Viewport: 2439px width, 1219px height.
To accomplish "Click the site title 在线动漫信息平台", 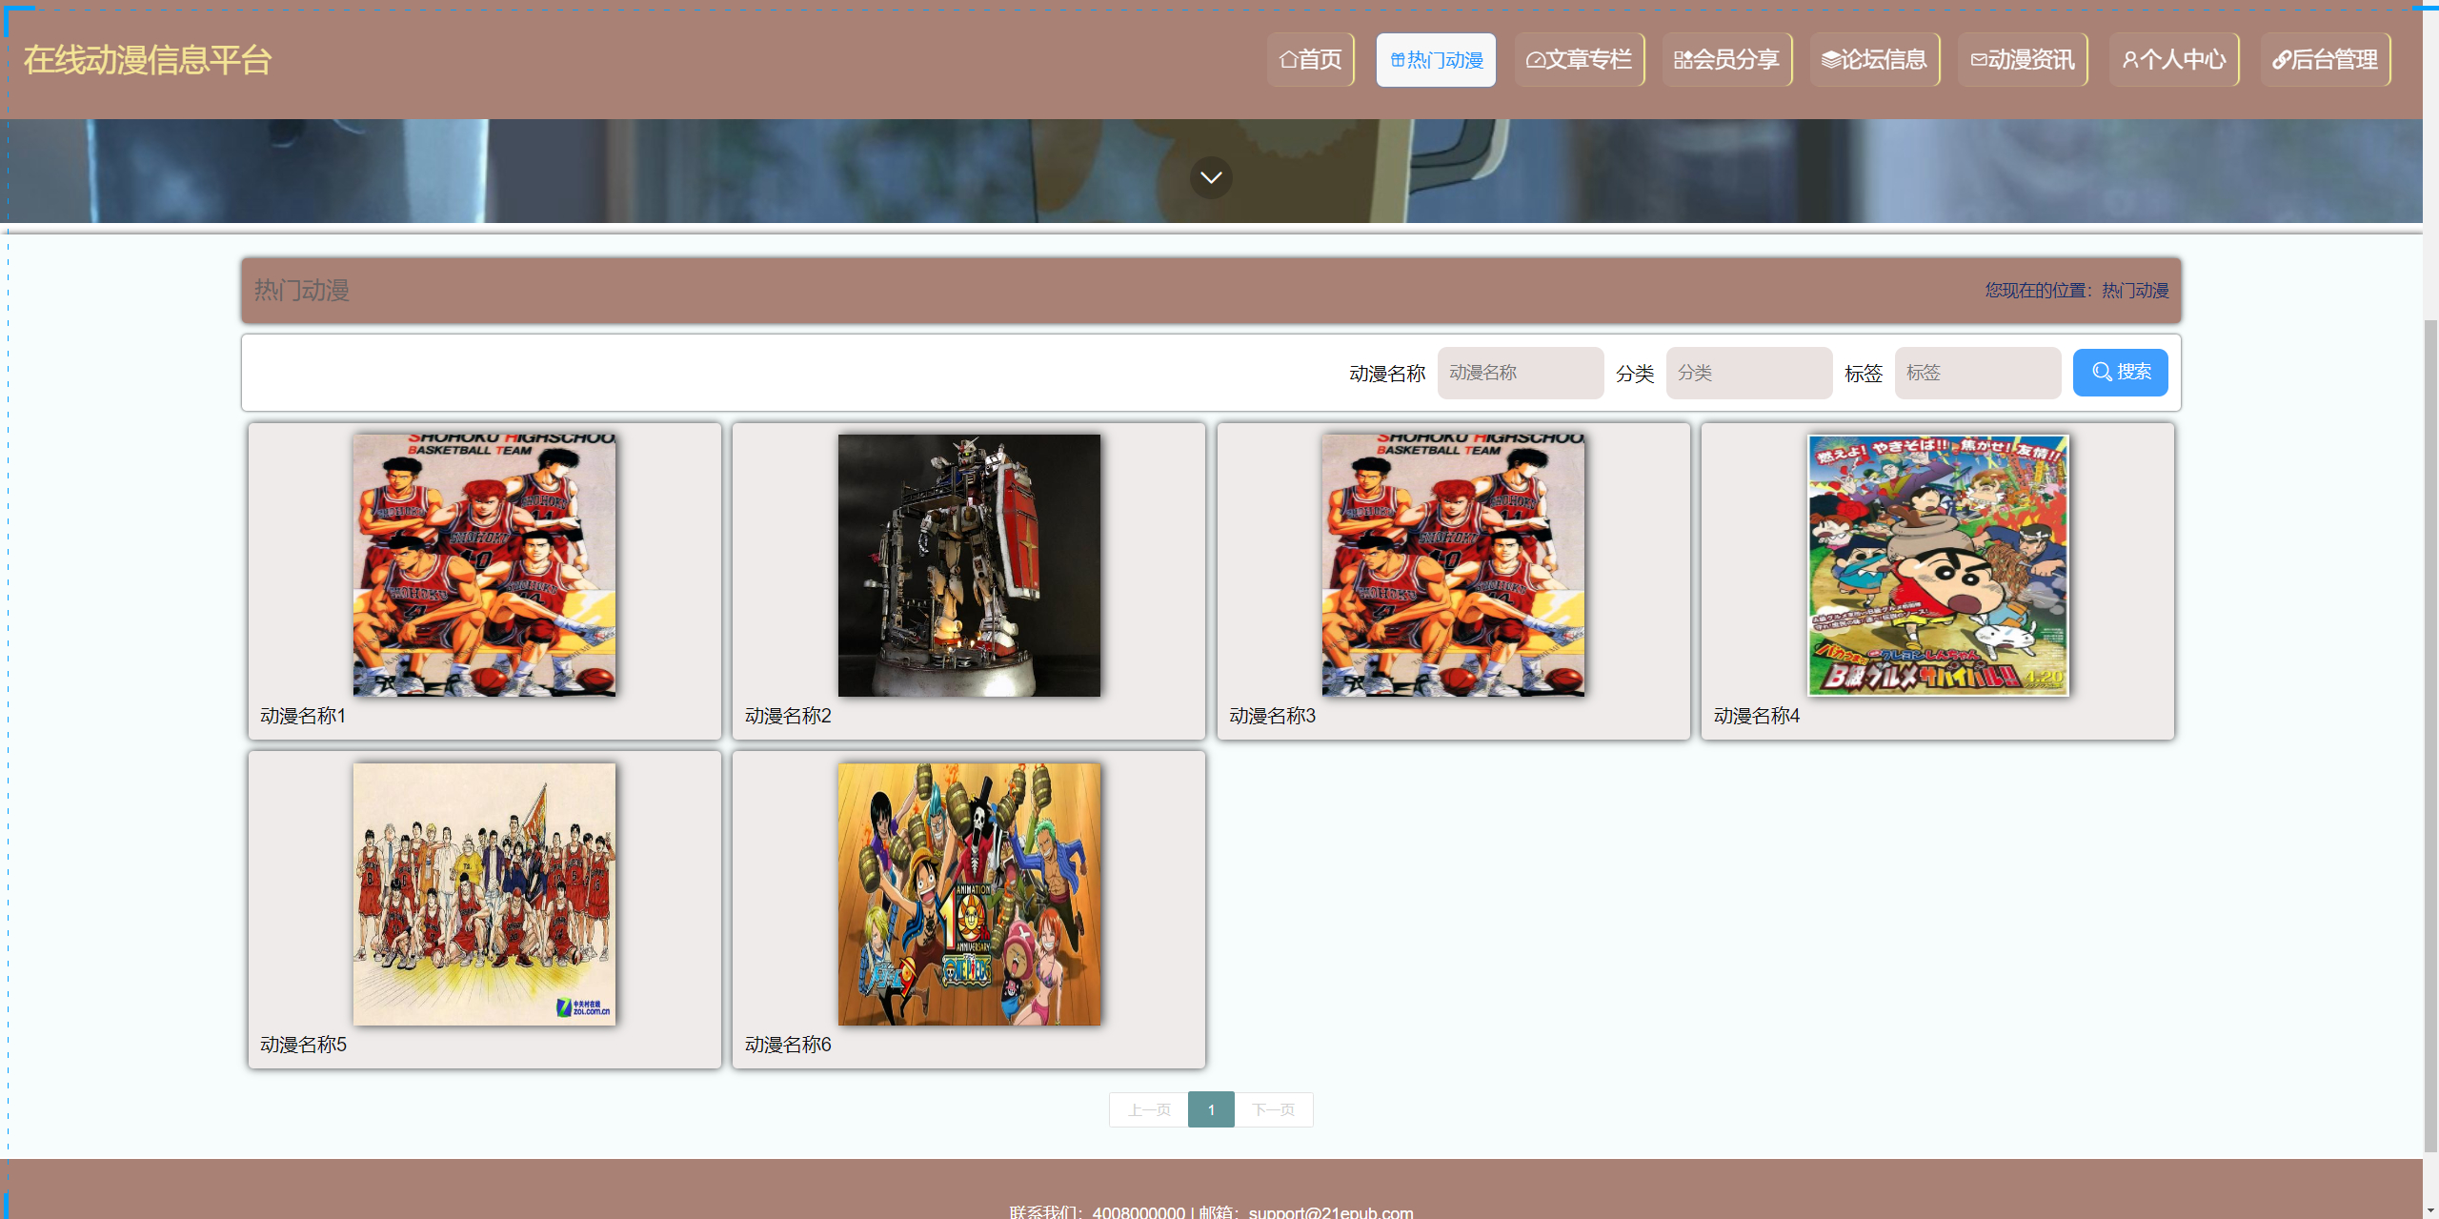I will [148, 60].
